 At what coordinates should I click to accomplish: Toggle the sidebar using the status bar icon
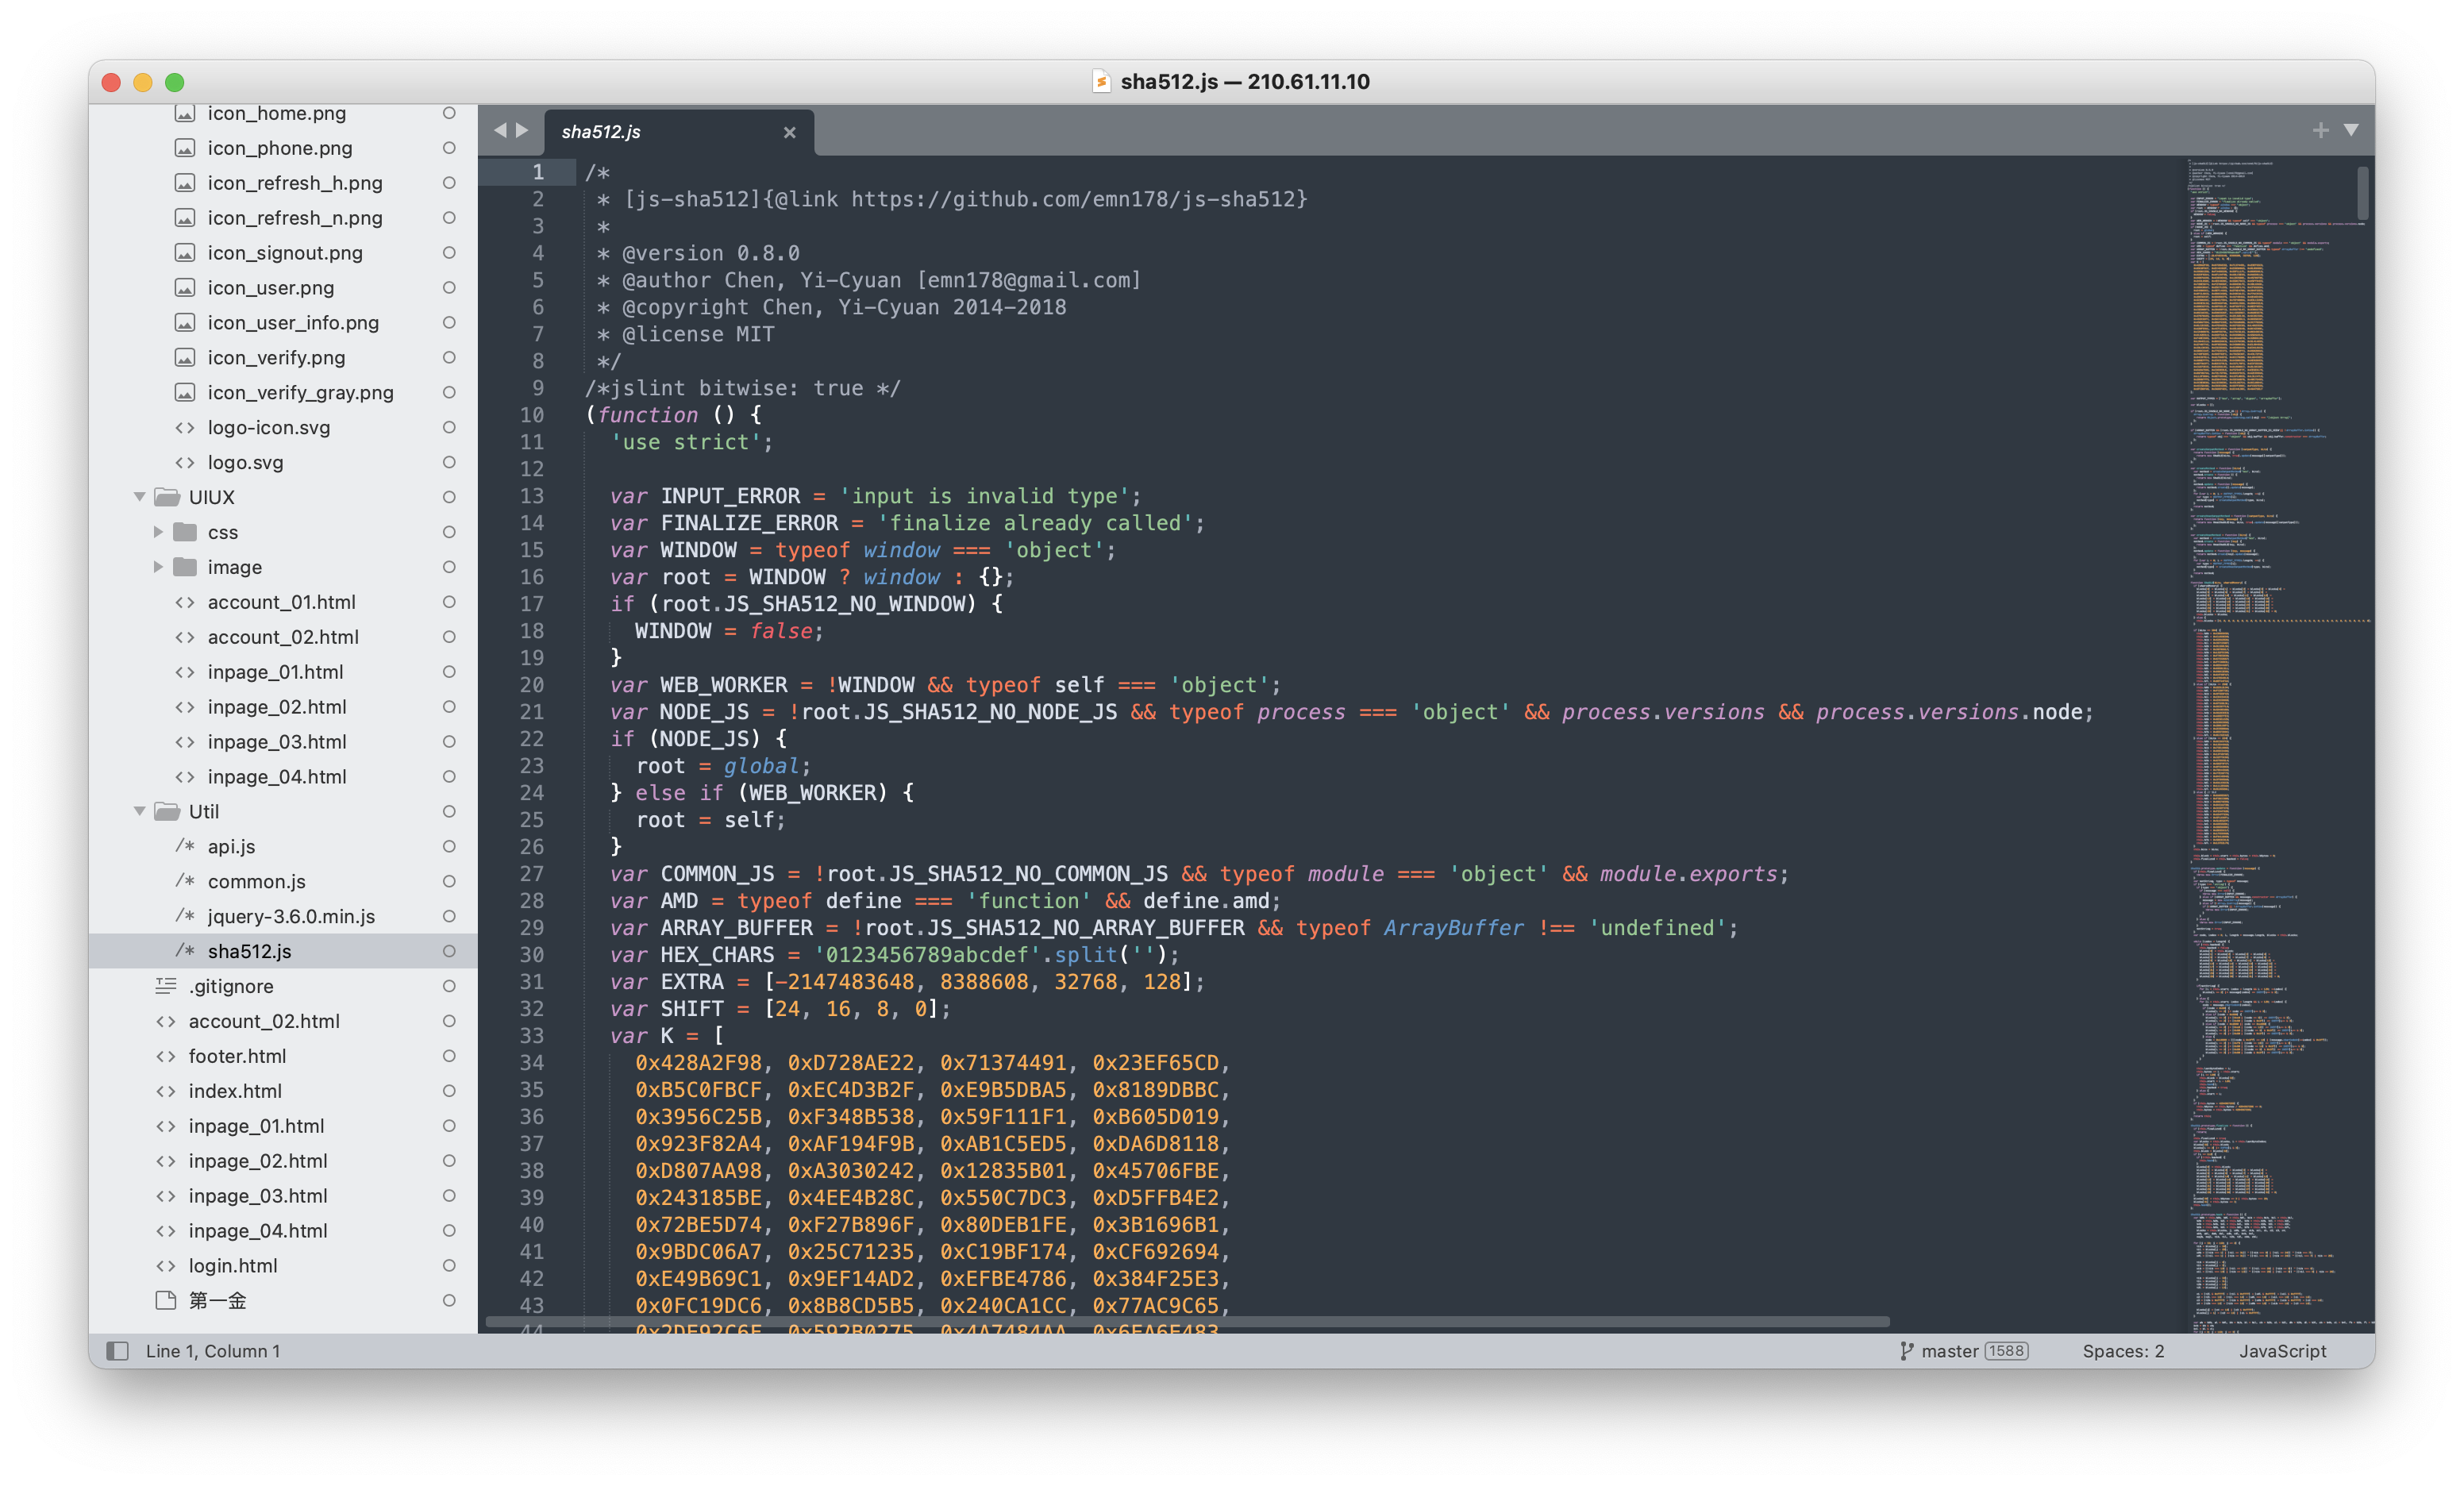(118, 1351)
